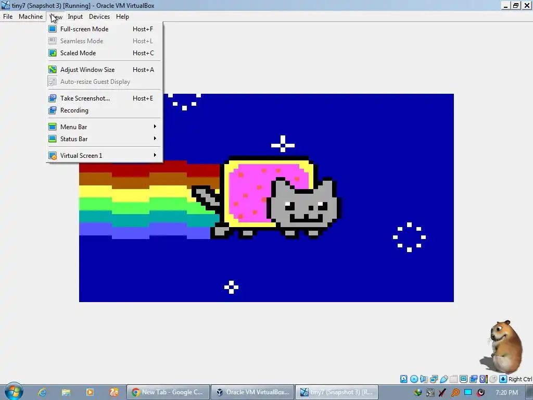Switch to New Tab Google Chrome taskbar button
Viewport: 533px width, 400px height.
tap(168, 392)
